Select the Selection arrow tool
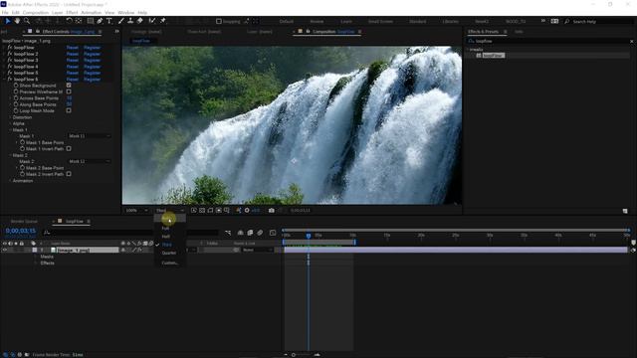Viewport: 637px width, 358px height. pos(7,21)
